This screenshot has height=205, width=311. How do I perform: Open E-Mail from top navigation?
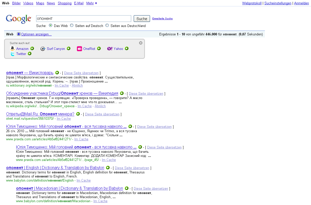(x=79, y=3)
